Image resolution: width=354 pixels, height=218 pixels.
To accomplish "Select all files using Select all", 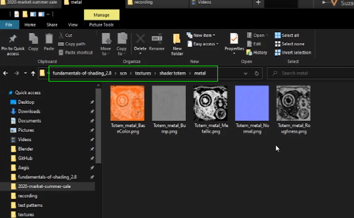I will point(287,35).
